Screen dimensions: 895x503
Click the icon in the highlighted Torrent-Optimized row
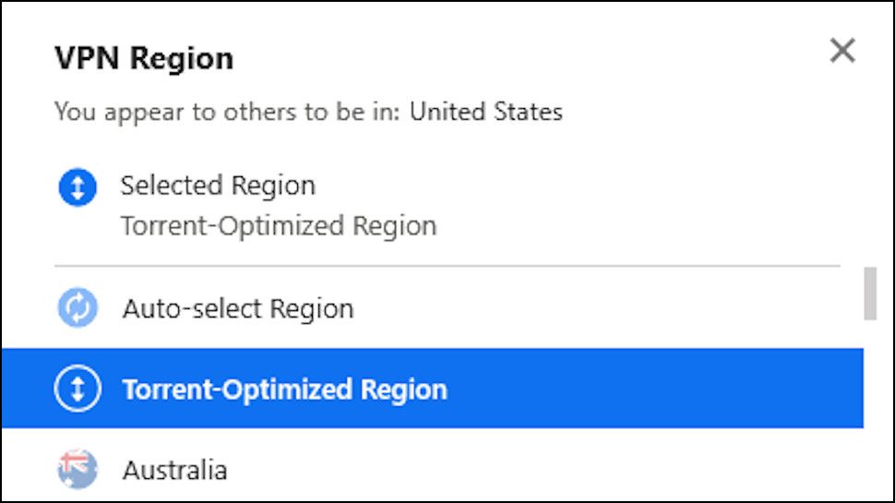(78, 389)
